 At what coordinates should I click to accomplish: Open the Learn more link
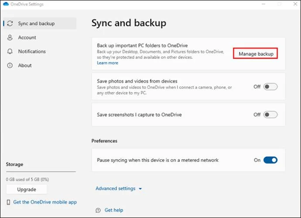click(107, 63)
